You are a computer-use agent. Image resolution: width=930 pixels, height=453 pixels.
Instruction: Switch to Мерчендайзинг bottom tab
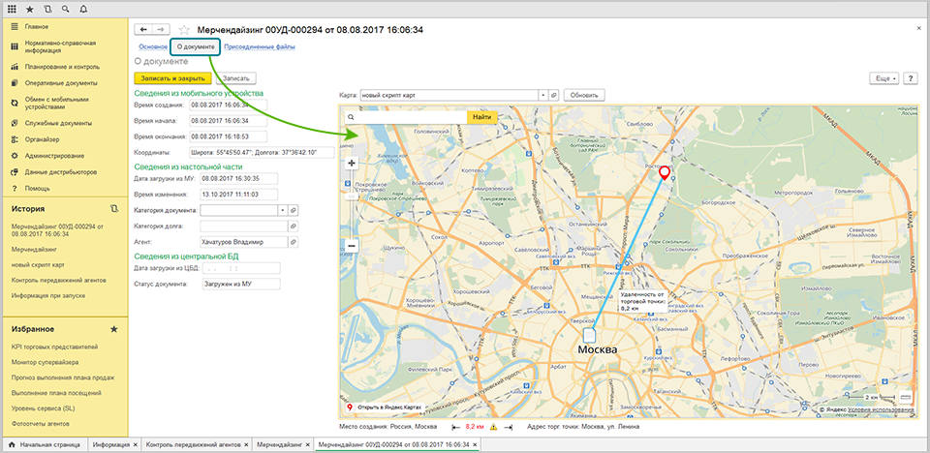coord(281,444)
